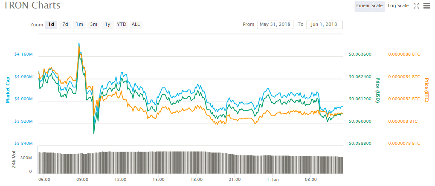Select the YTD zoom range
Viewport: 435px width, 186px height.
pos(122,24)
